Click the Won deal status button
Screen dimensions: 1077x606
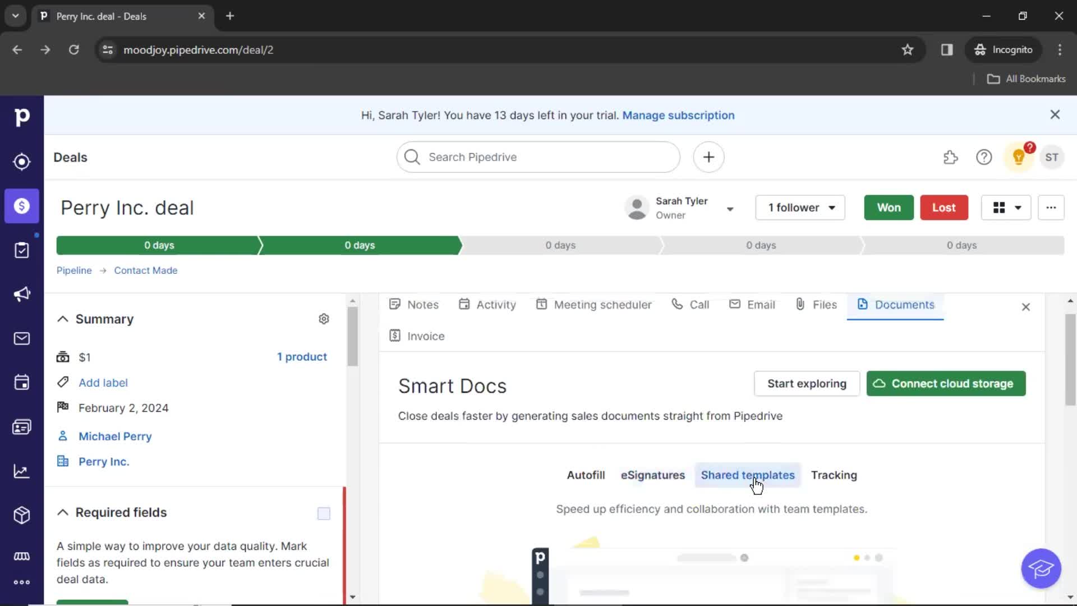coord(889,207)
